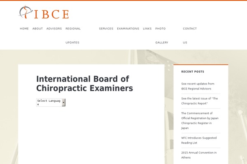Navigate to Examinations
247x164 pixels.
coord(128,29)
